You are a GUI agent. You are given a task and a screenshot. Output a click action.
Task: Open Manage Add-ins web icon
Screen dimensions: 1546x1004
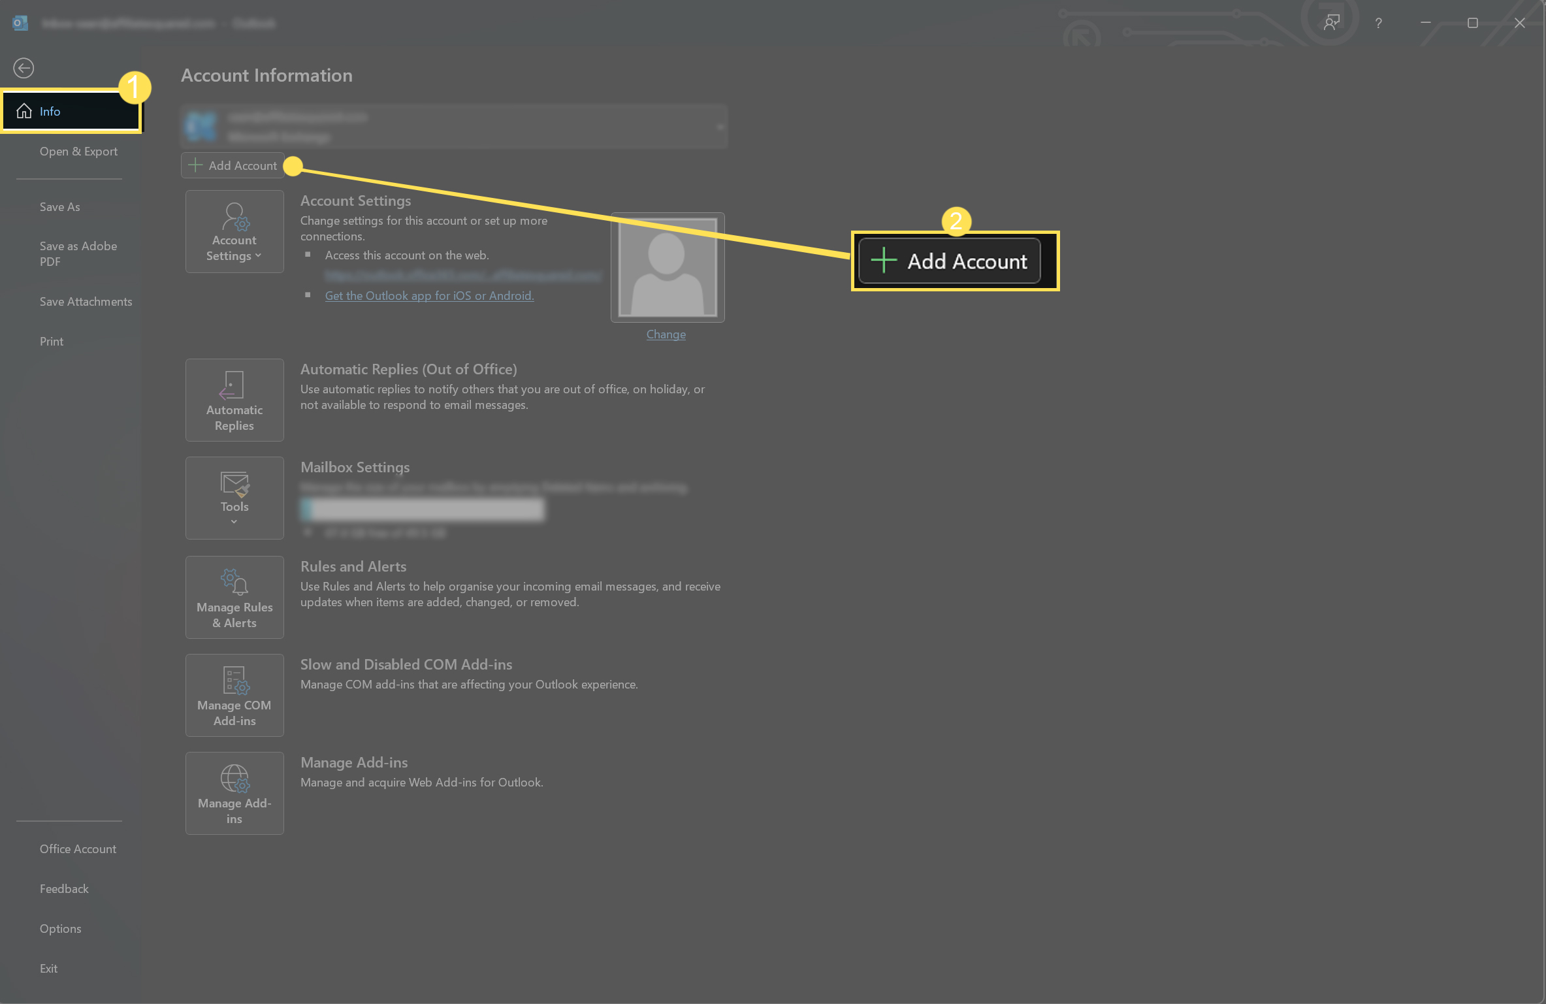pos(234,793)
